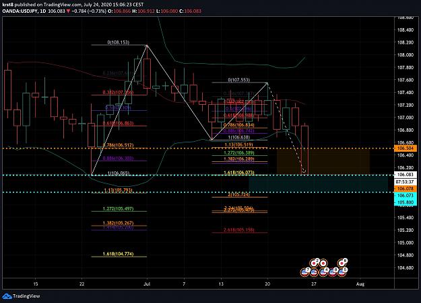Click the 108.200 price scale value

pos(405,42)
